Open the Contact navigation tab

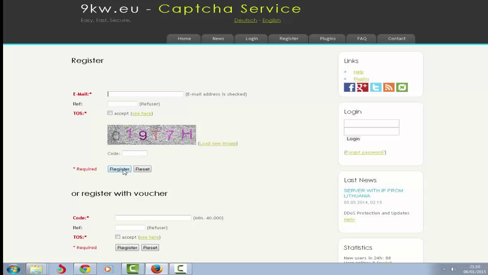tap(397, 38)
